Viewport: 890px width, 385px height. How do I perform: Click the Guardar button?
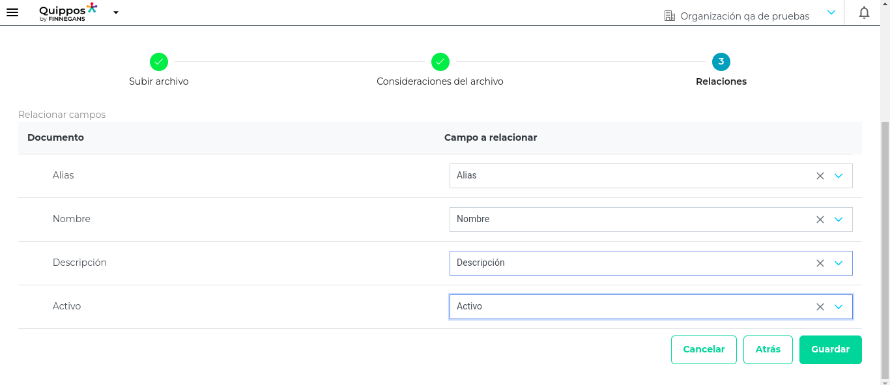click(830, 350)
